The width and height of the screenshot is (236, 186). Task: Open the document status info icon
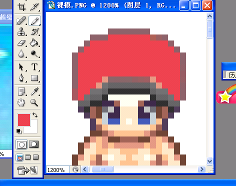[75, 169]
